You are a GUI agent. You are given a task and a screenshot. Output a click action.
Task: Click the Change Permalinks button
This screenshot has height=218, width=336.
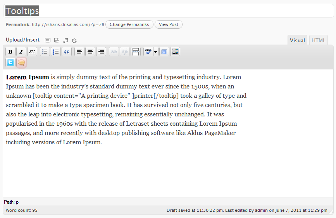click(x=129, y=24)
